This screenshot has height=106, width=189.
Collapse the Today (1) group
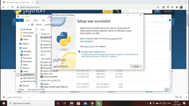tap(40, 34)
